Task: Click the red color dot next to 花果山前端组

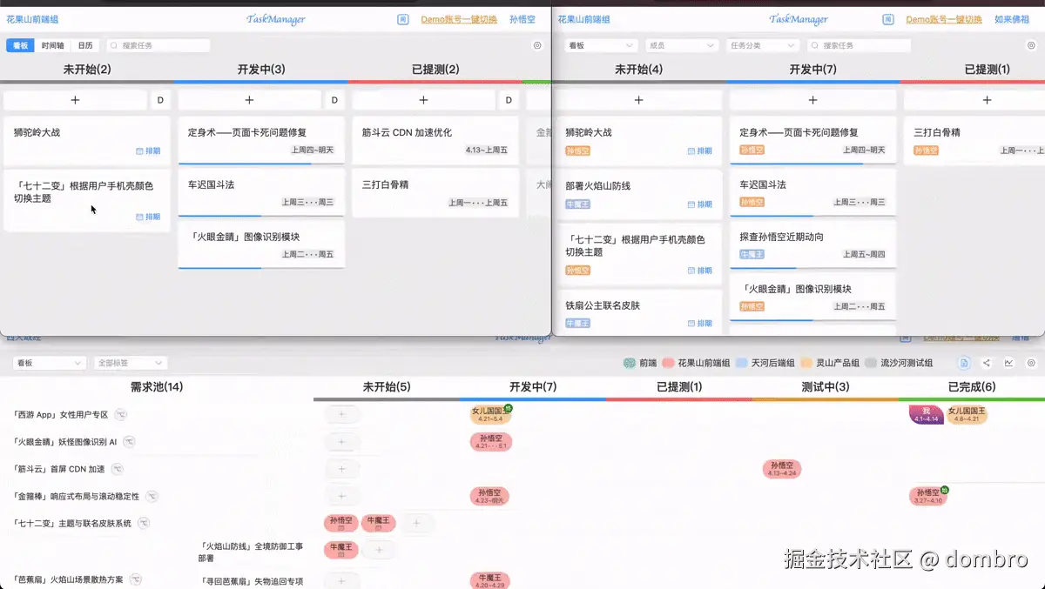Action: [667, 363]
